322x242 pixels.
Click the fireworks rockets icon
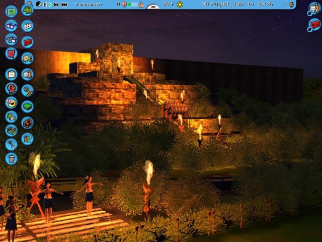click(x=28, y=139)
